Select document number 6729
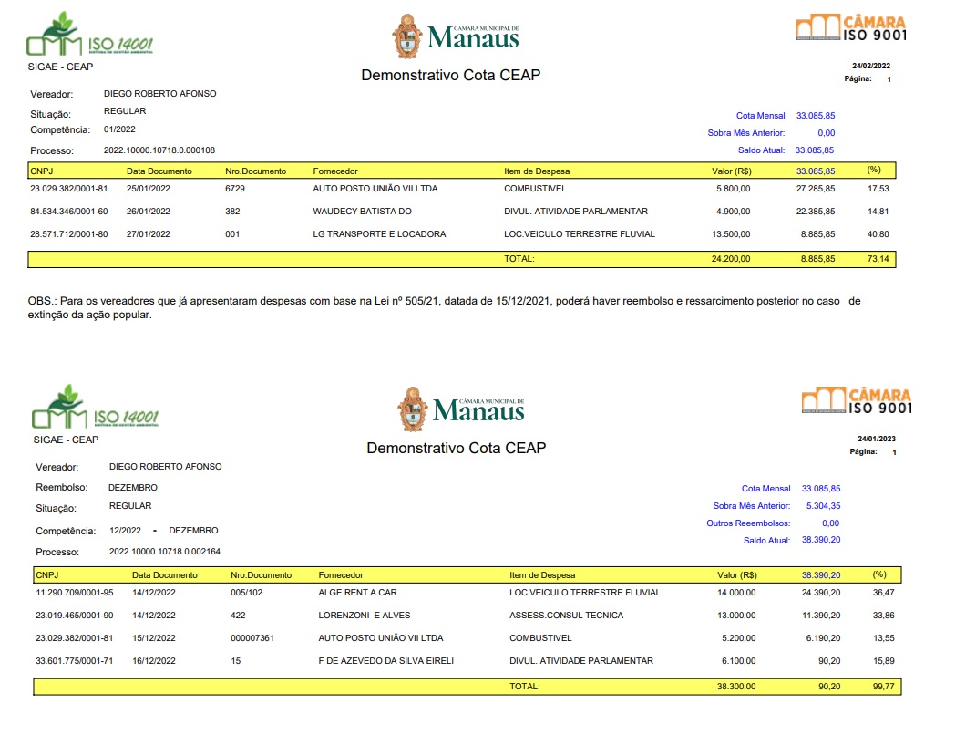976x745 pixels. click(x=235, y=188)
